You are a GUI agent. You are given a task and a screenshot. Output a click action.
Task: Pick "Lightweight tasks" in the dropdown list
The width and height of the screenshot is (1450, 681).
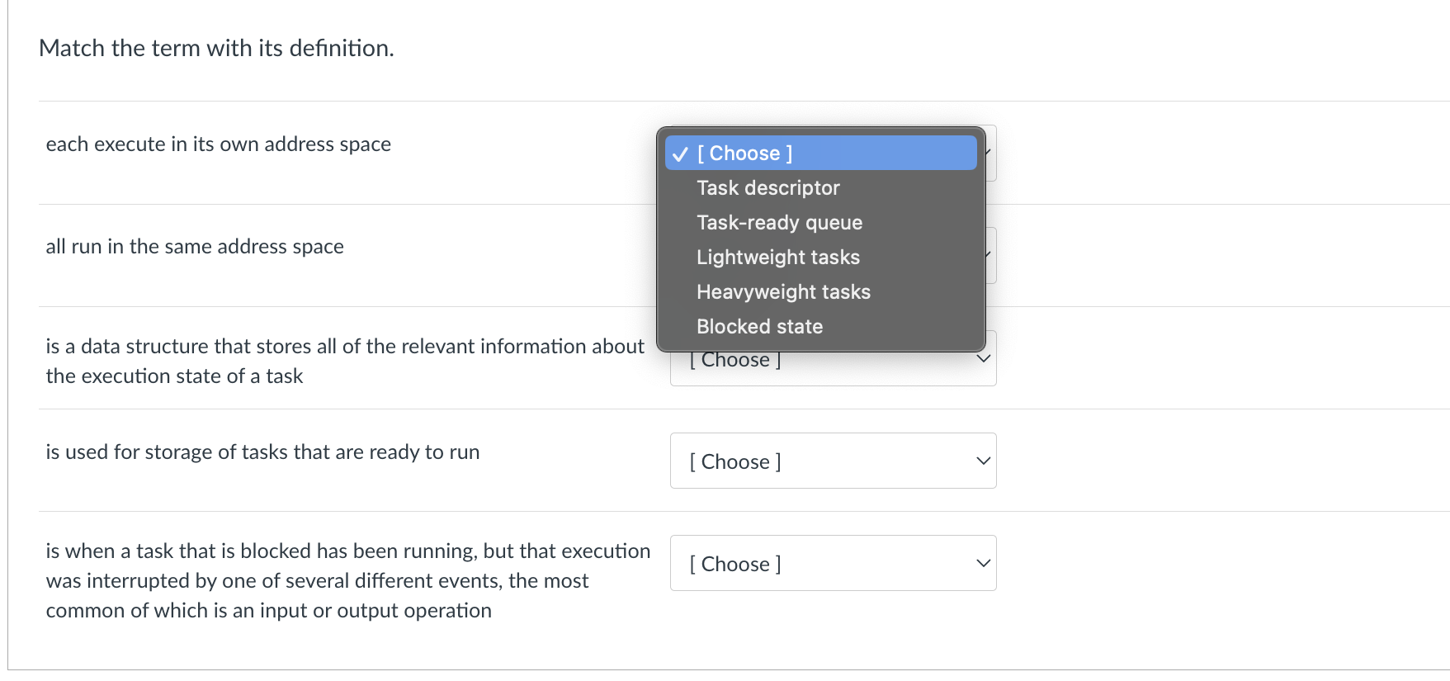click(x=777, y=258)
